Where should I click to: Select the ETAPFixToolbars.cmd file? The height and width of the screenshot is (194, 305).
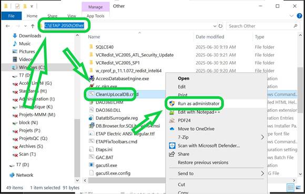point(116,142)
